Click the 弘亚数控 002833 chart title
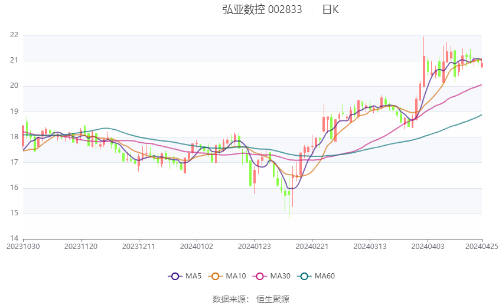Viewport: 502px width, 305px height. click(x=262, y=9)
